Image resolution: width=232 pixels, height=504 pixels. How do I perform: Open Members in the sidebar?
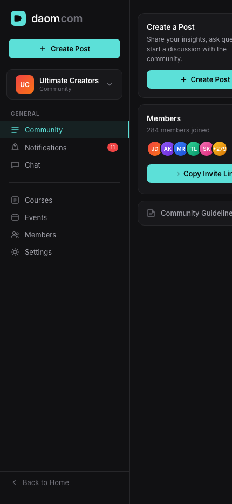[x=65, y=235]
